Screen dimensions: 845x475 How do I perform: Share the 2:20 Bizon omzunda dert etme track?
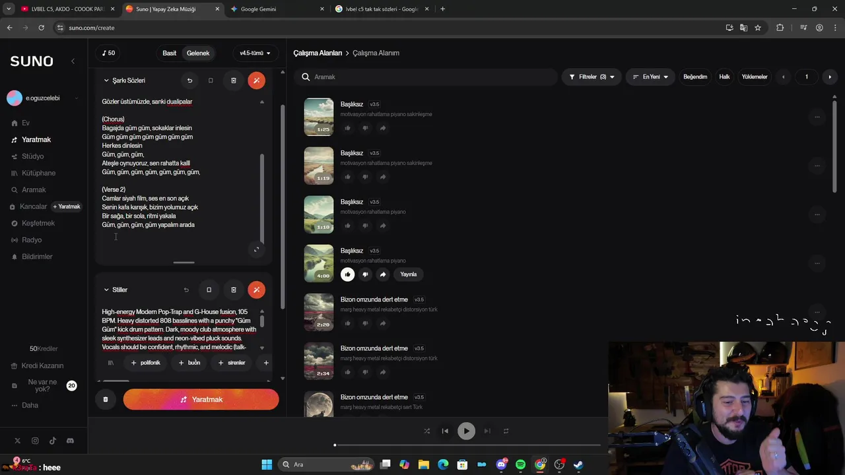tap(383, 323)
